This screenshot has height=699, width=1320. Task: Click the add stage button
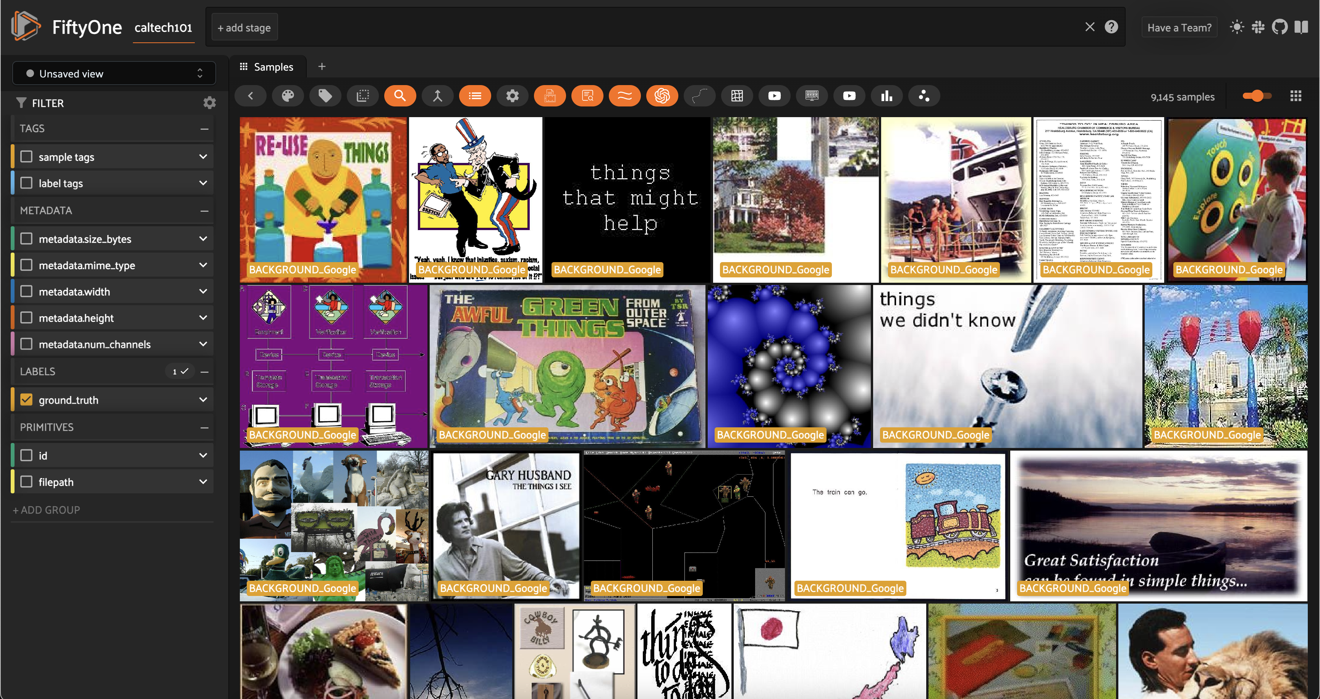244,27
